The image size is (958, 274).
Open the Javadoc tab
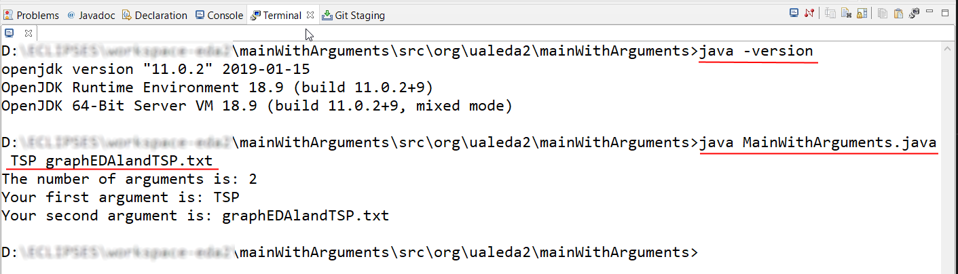(90, 15)
